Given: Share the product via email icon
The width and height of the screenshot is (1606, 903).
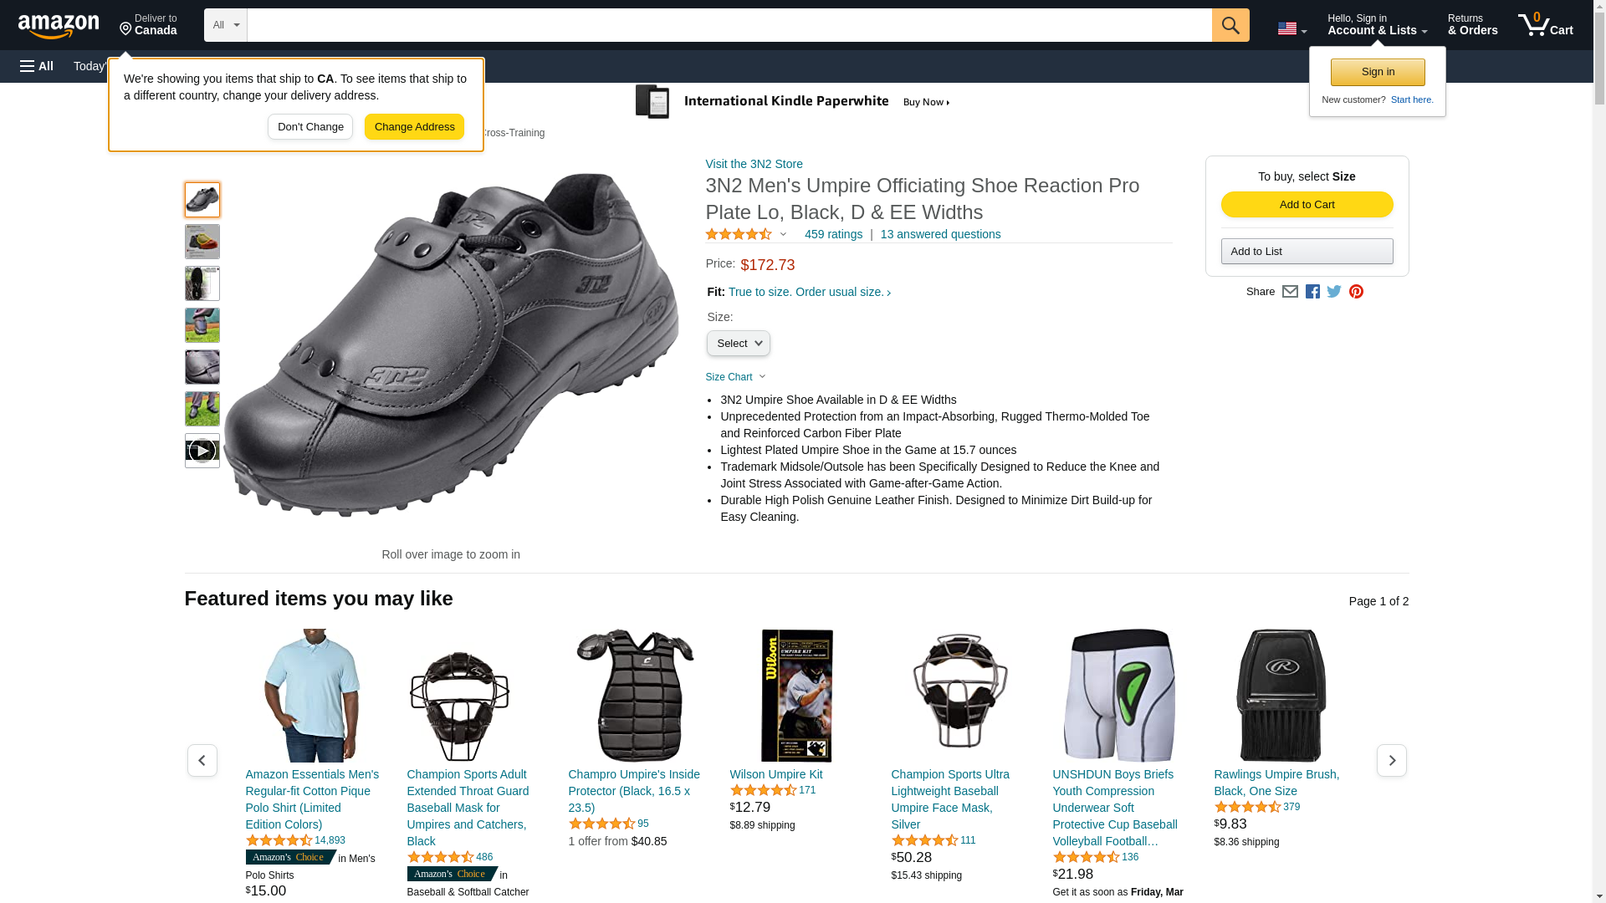Looking at the screenshot, I should pos(1290,292).
